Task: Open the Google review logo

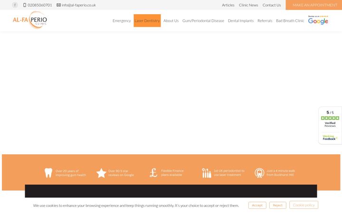Action: point(318,20)
